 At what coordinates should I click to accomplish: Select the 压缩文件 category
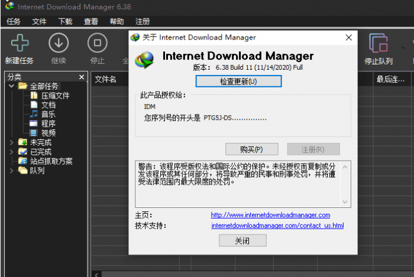(55, 96)
